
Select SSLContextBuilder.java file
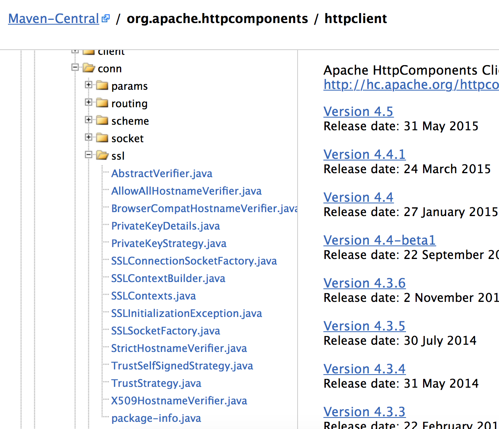[x=168, y=278]
